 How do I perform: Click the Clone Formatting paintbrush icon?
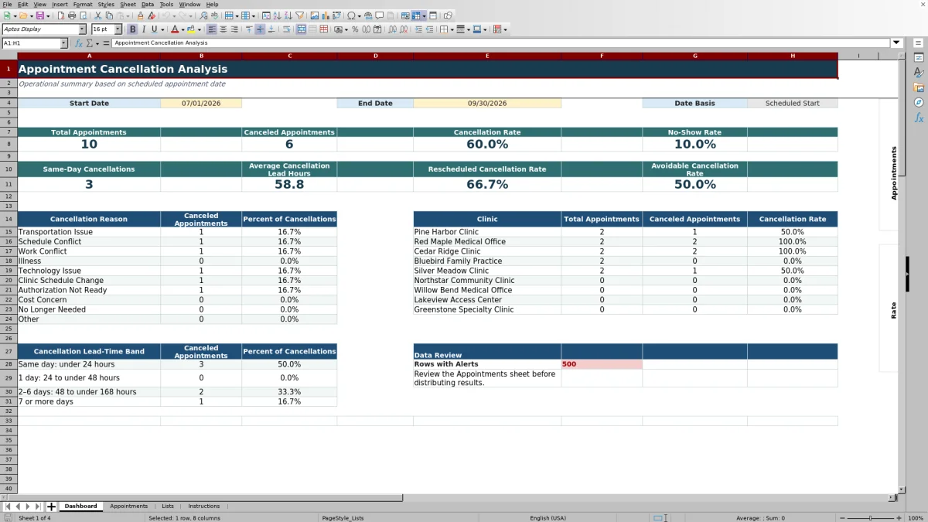140,15
